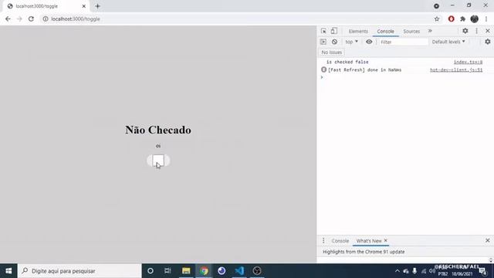Open DevTools settings gear

[465, 31]
